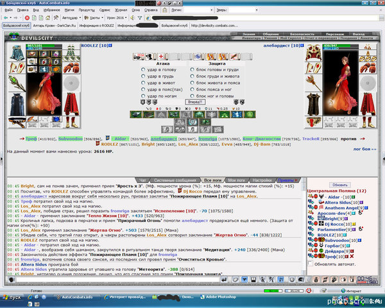
Task: Activate the first green combat skill icon
Action: tap(136, 114)
